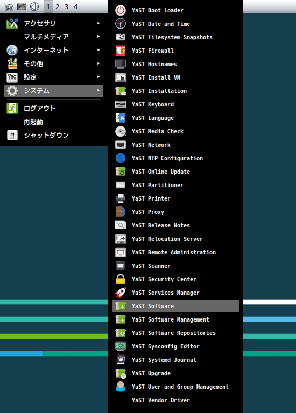Click the YaST Services Manager rocket icon
Viewport: 296px width, 413px height.
point(121,293)
